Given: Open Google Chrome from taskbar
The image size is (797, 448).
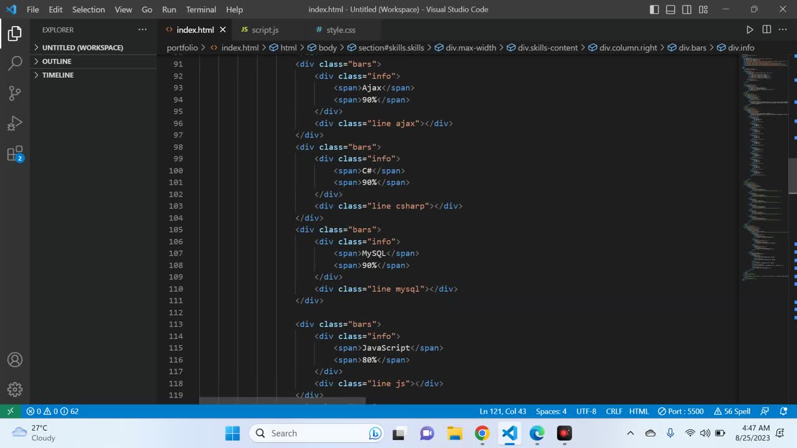Looking at the screenshot, I should (x=482, y=433).
